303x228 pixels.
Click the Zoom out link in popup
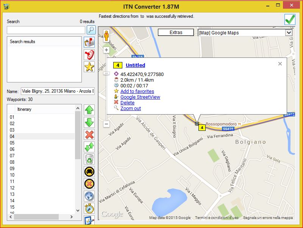click(x=131, y=109)
